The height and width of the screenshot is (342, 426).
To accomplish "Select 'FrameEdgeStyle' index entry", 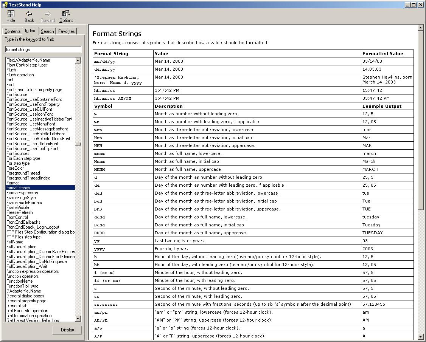I will 21,198.
